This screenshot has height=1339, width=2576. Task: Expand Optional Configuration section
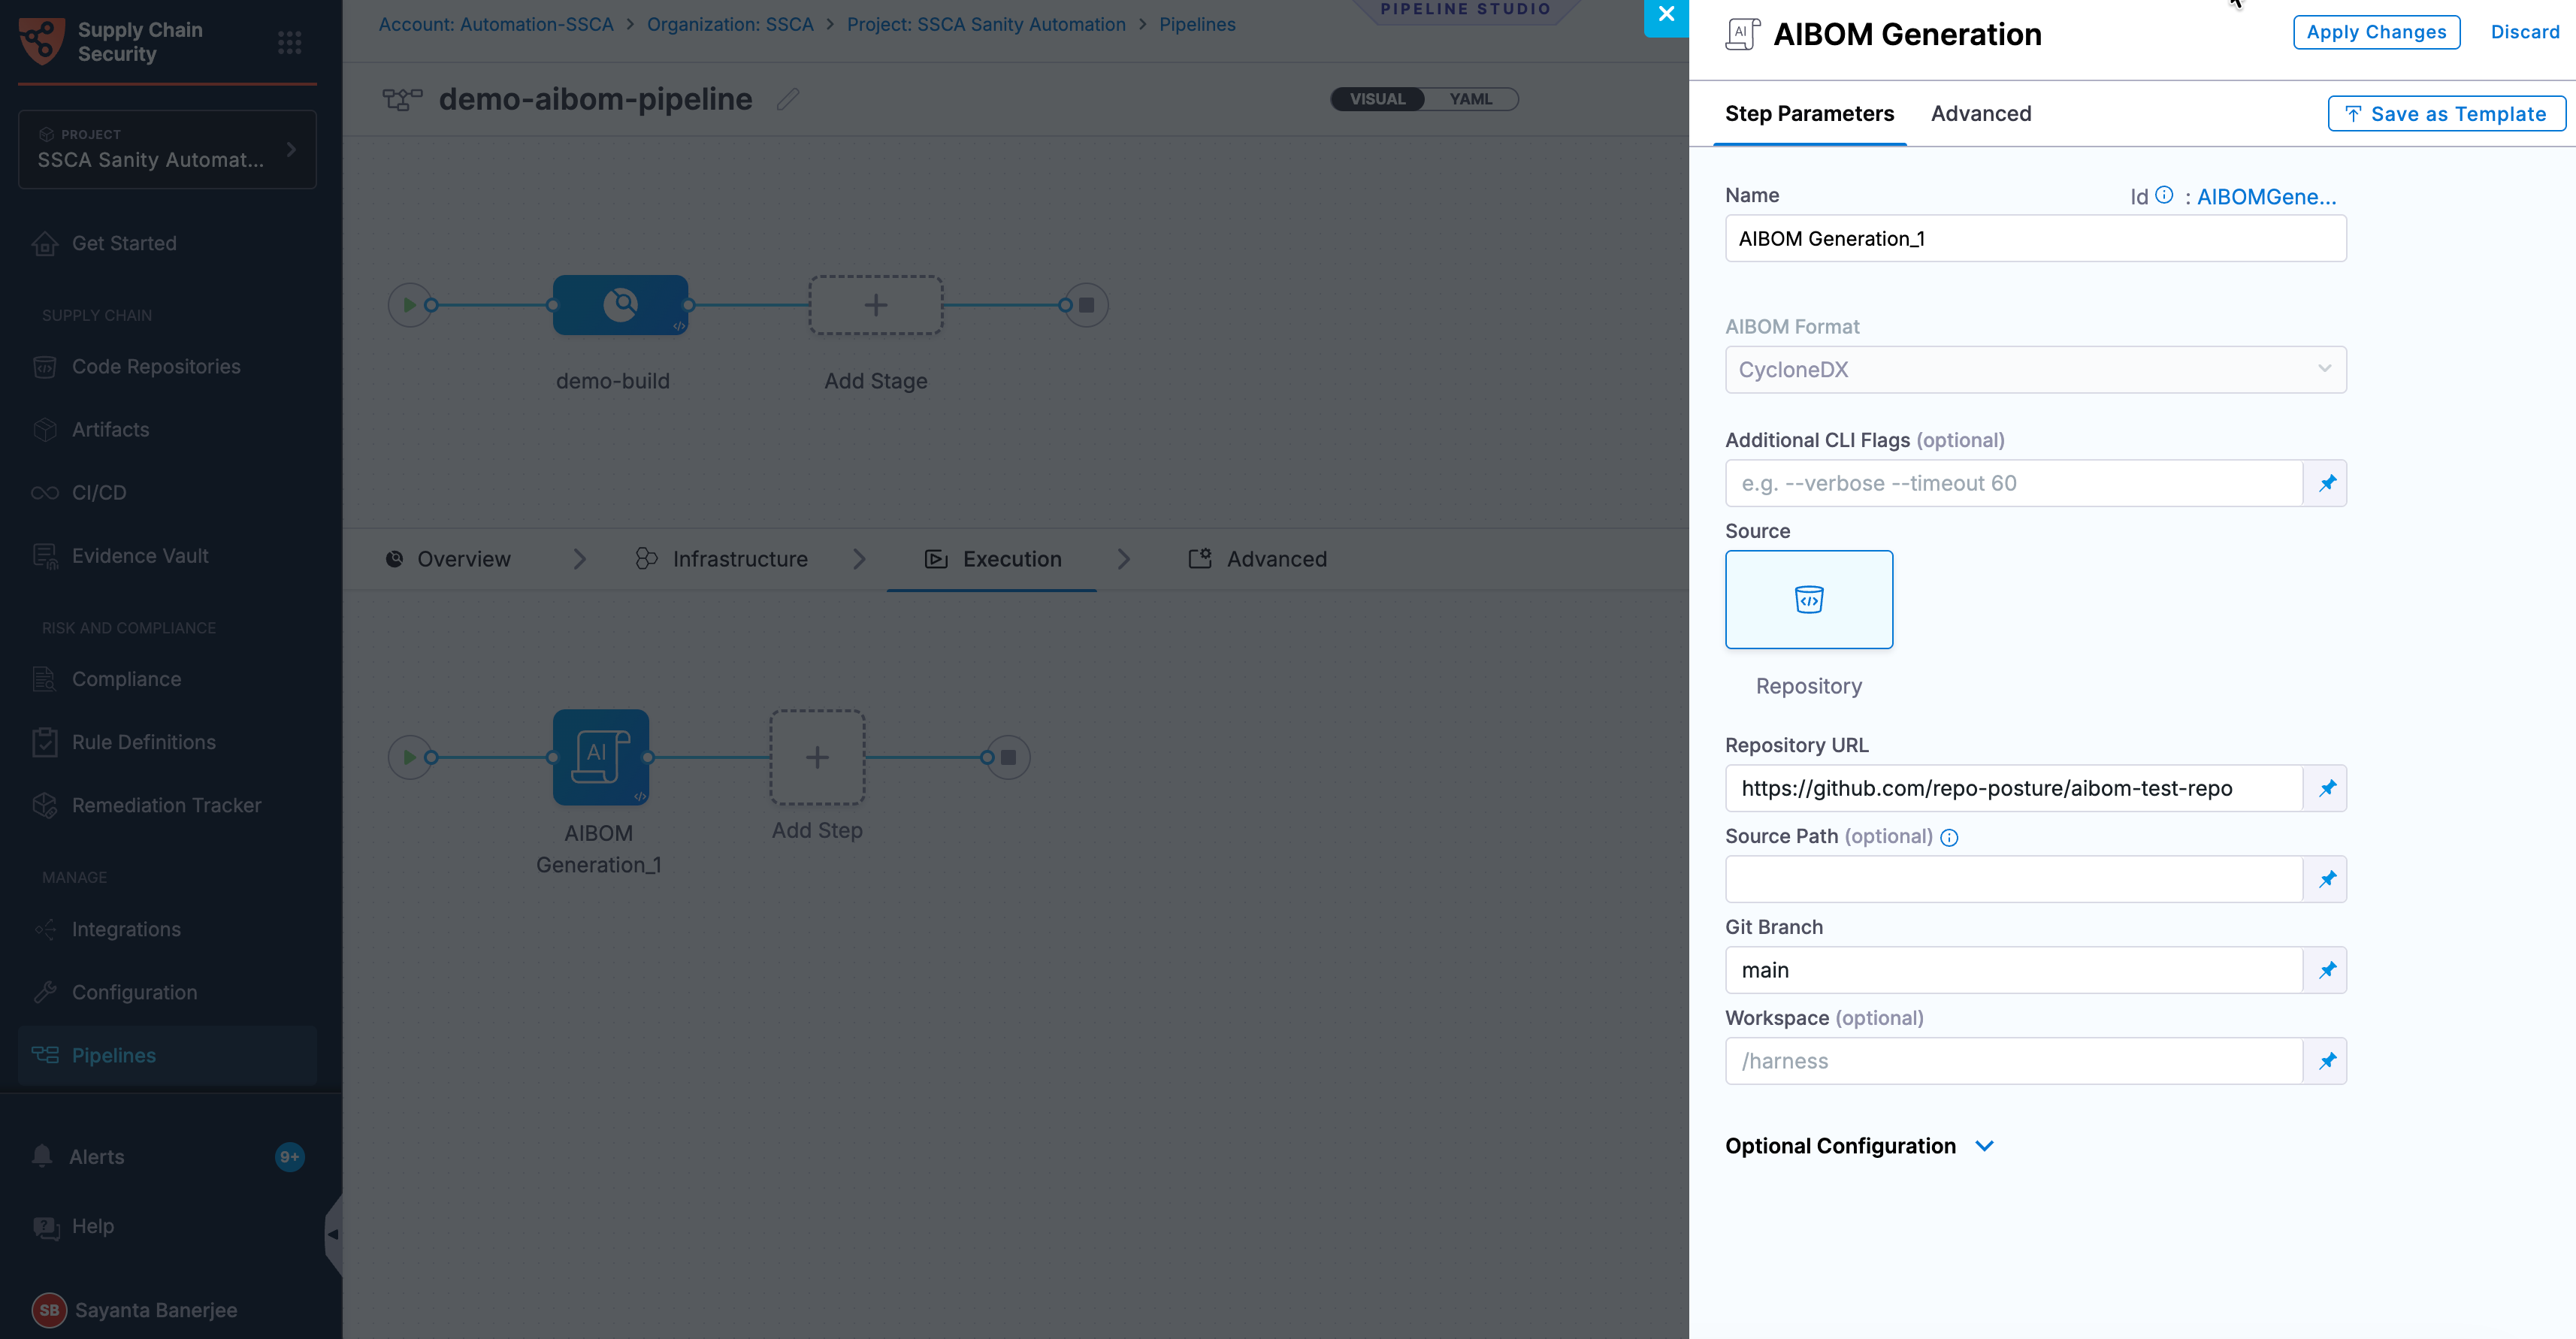pos(1859,1146)
